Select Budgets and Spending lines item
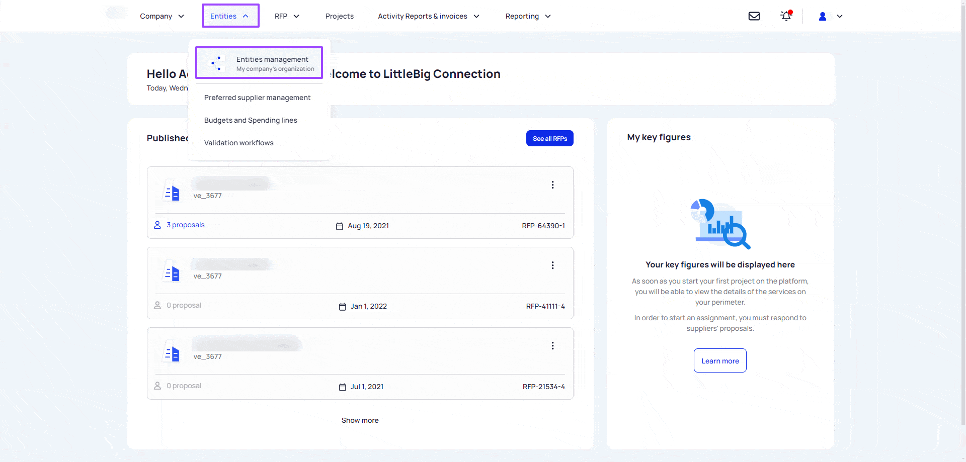The width and height of the screenshot is (966, 462). tap(251, 120)
